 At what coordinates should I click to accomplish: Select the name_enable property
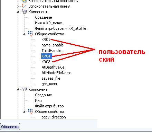click(53, 45)
